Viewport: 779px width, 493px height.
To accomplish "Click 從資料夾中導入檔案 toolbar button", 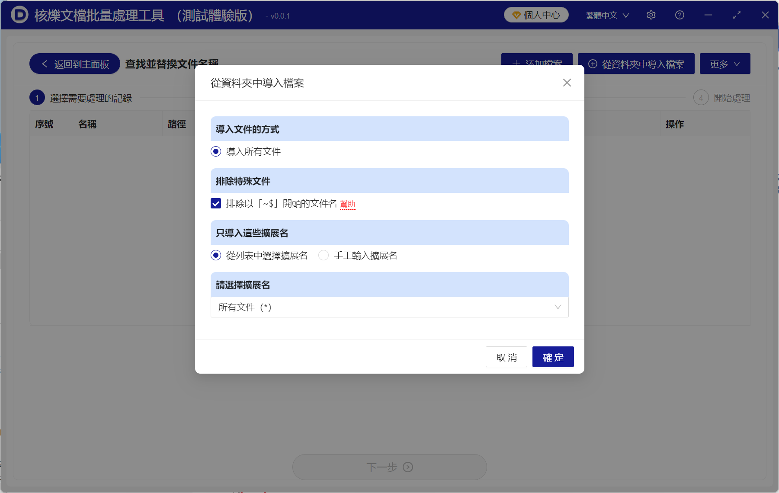I will [636, 64].
